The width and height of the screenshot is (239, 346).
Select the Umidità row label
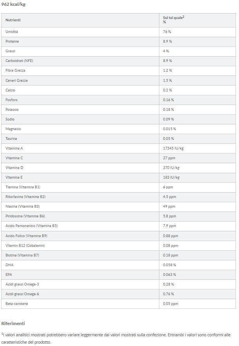click(12, 31)
